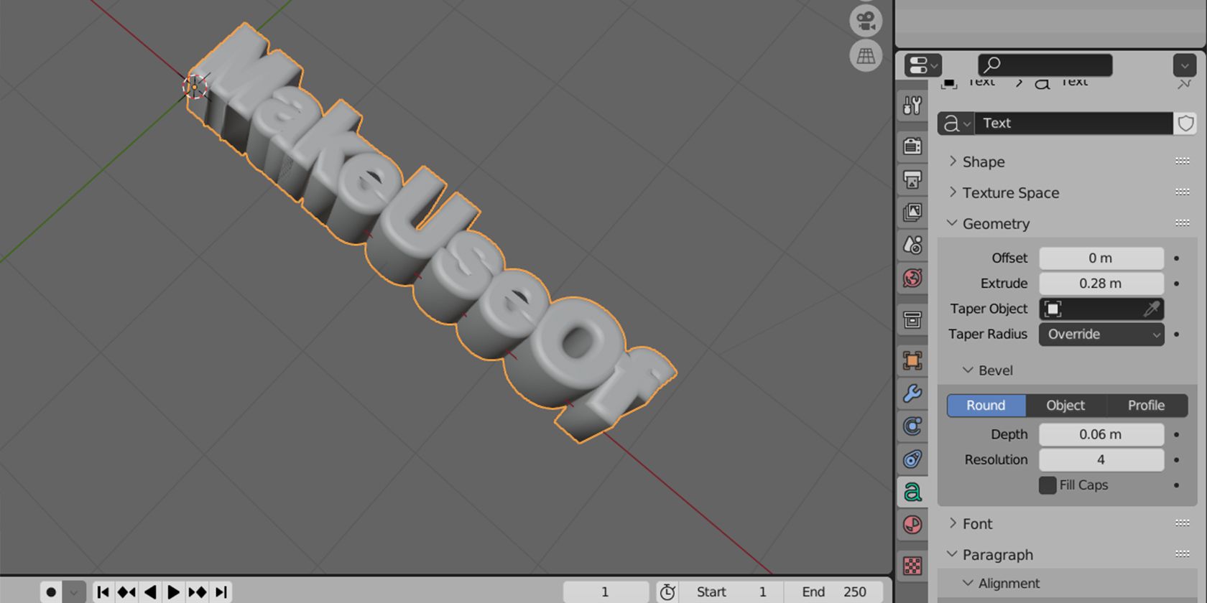Click the eyedropper for Taper Object
This screenshot has width=1207, height=603.
1152,309
